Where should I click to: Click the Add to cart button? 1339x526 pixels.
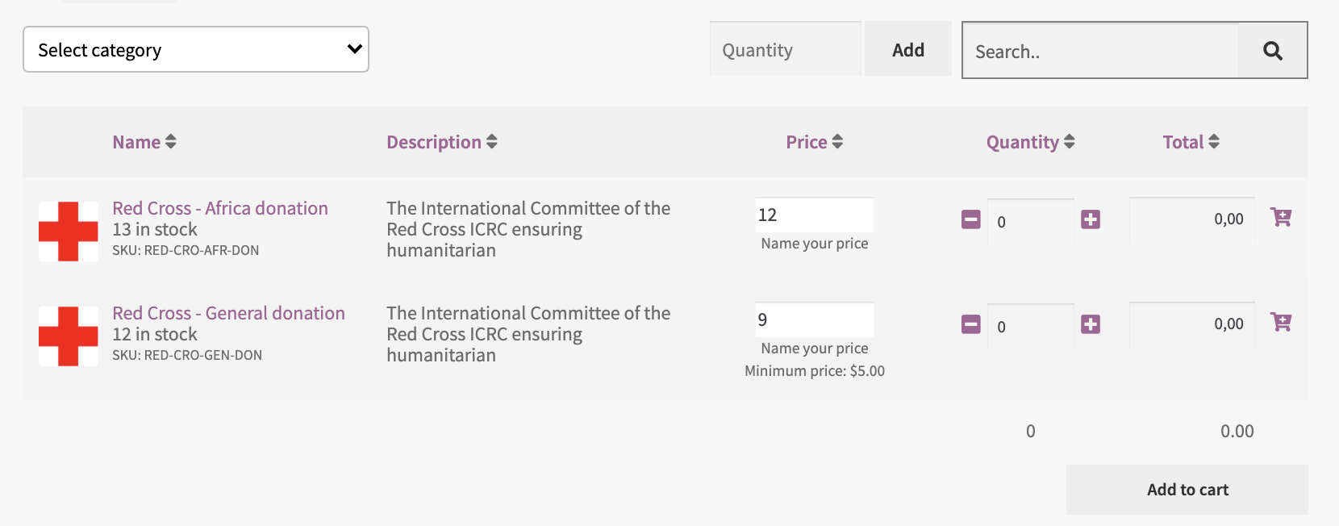[x=1187, y=490]
